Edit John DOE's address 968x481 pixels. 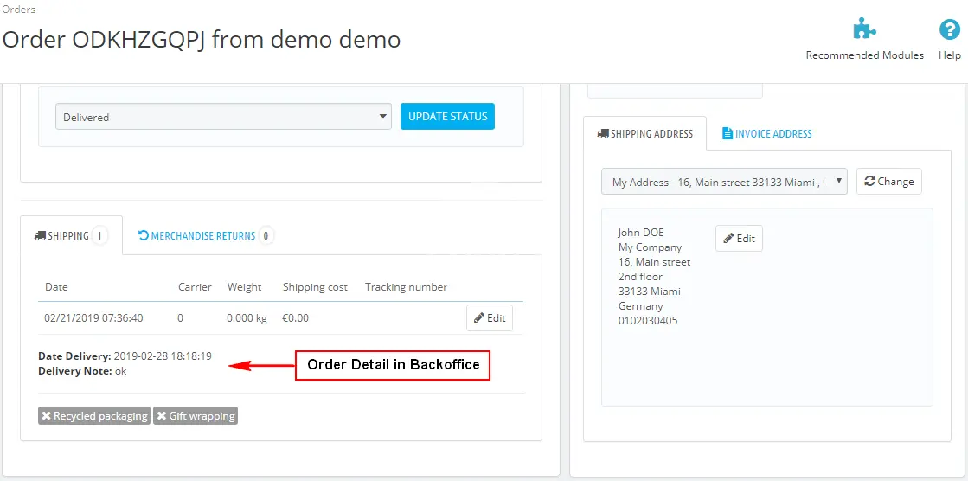click(739, 239)
